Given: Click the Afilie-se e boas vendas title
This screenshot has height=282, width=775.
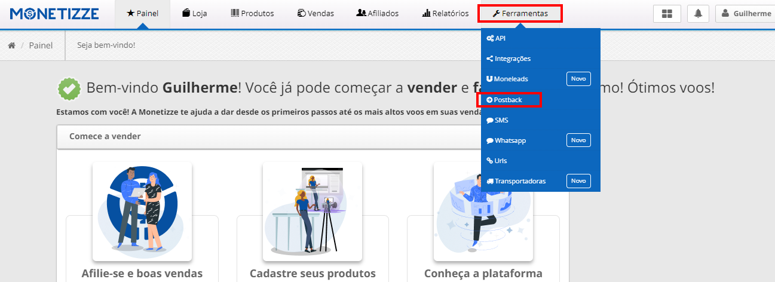Looking at the screenshot, I should pos(142,274).
